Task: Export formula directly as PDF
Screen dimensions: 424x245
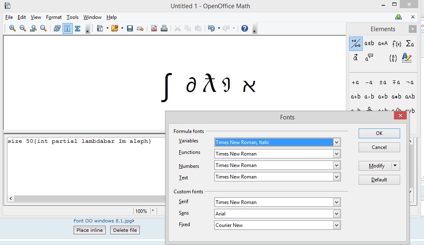Action: coord(154,28)
